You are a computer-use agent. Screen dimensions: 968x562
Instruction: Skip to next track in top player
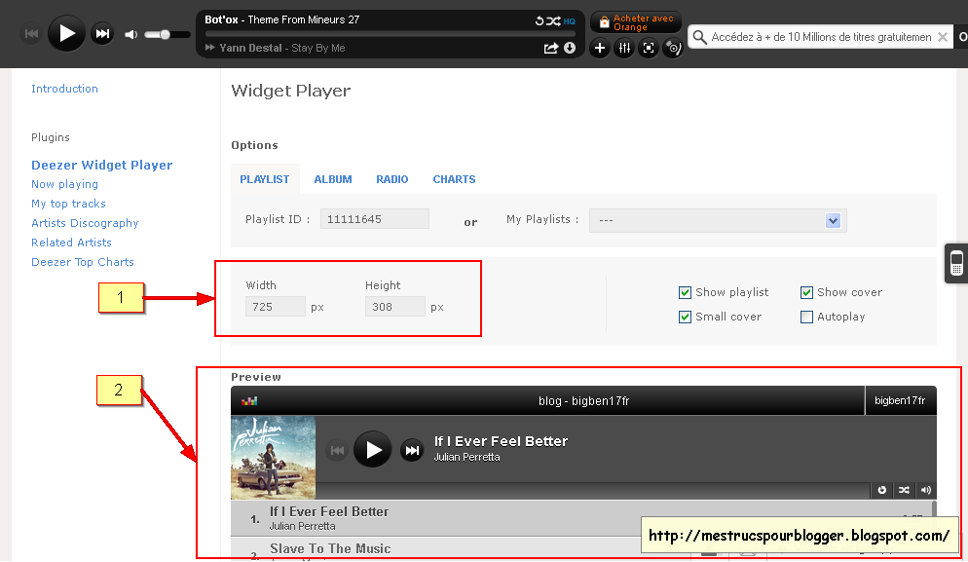(x=102, y=33)
